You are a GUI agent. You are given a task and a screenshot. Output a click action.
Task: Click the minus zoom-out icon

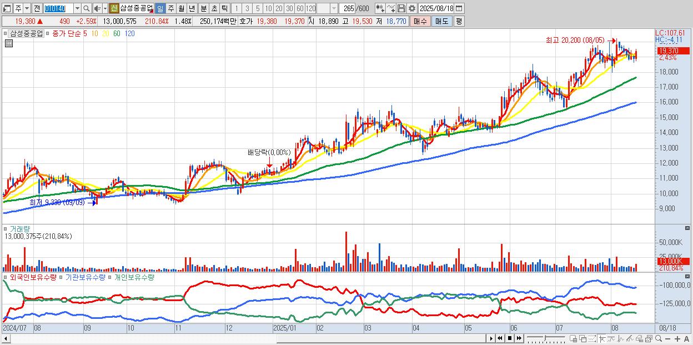(x=668, y=339)
